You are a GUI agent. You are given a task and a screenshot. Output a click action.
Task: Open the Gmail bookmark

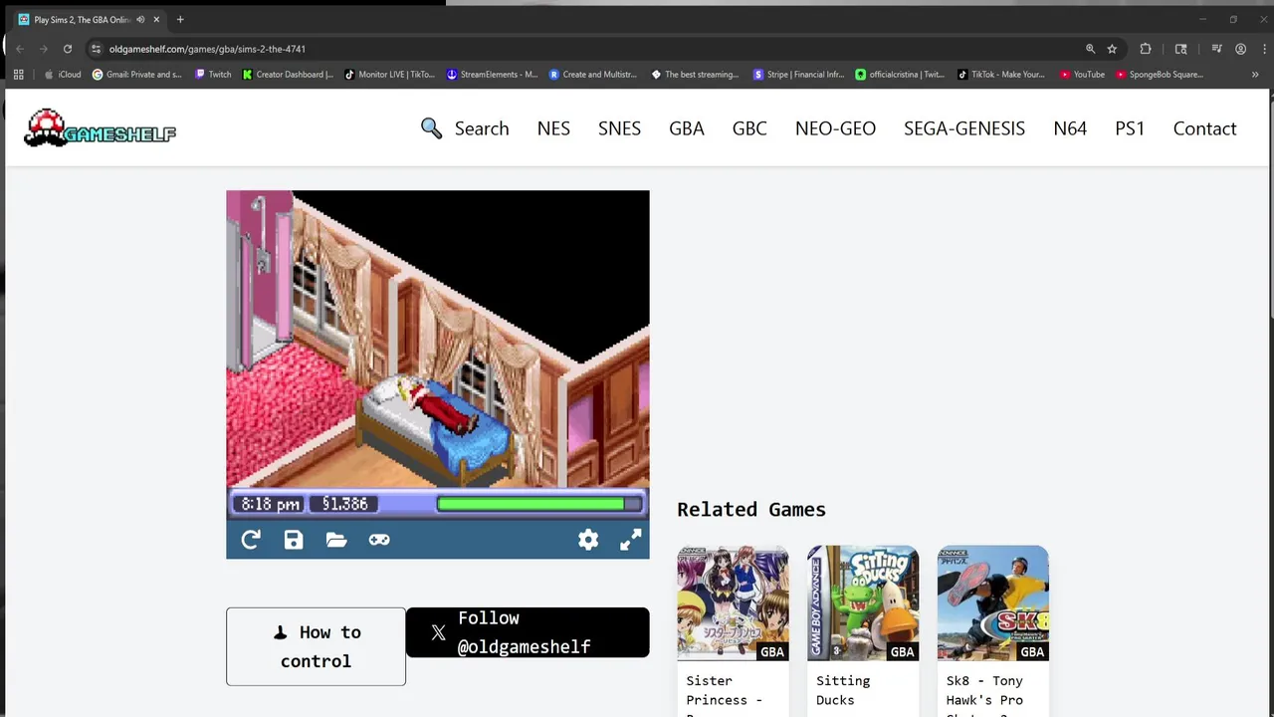[x=137, y=74]
